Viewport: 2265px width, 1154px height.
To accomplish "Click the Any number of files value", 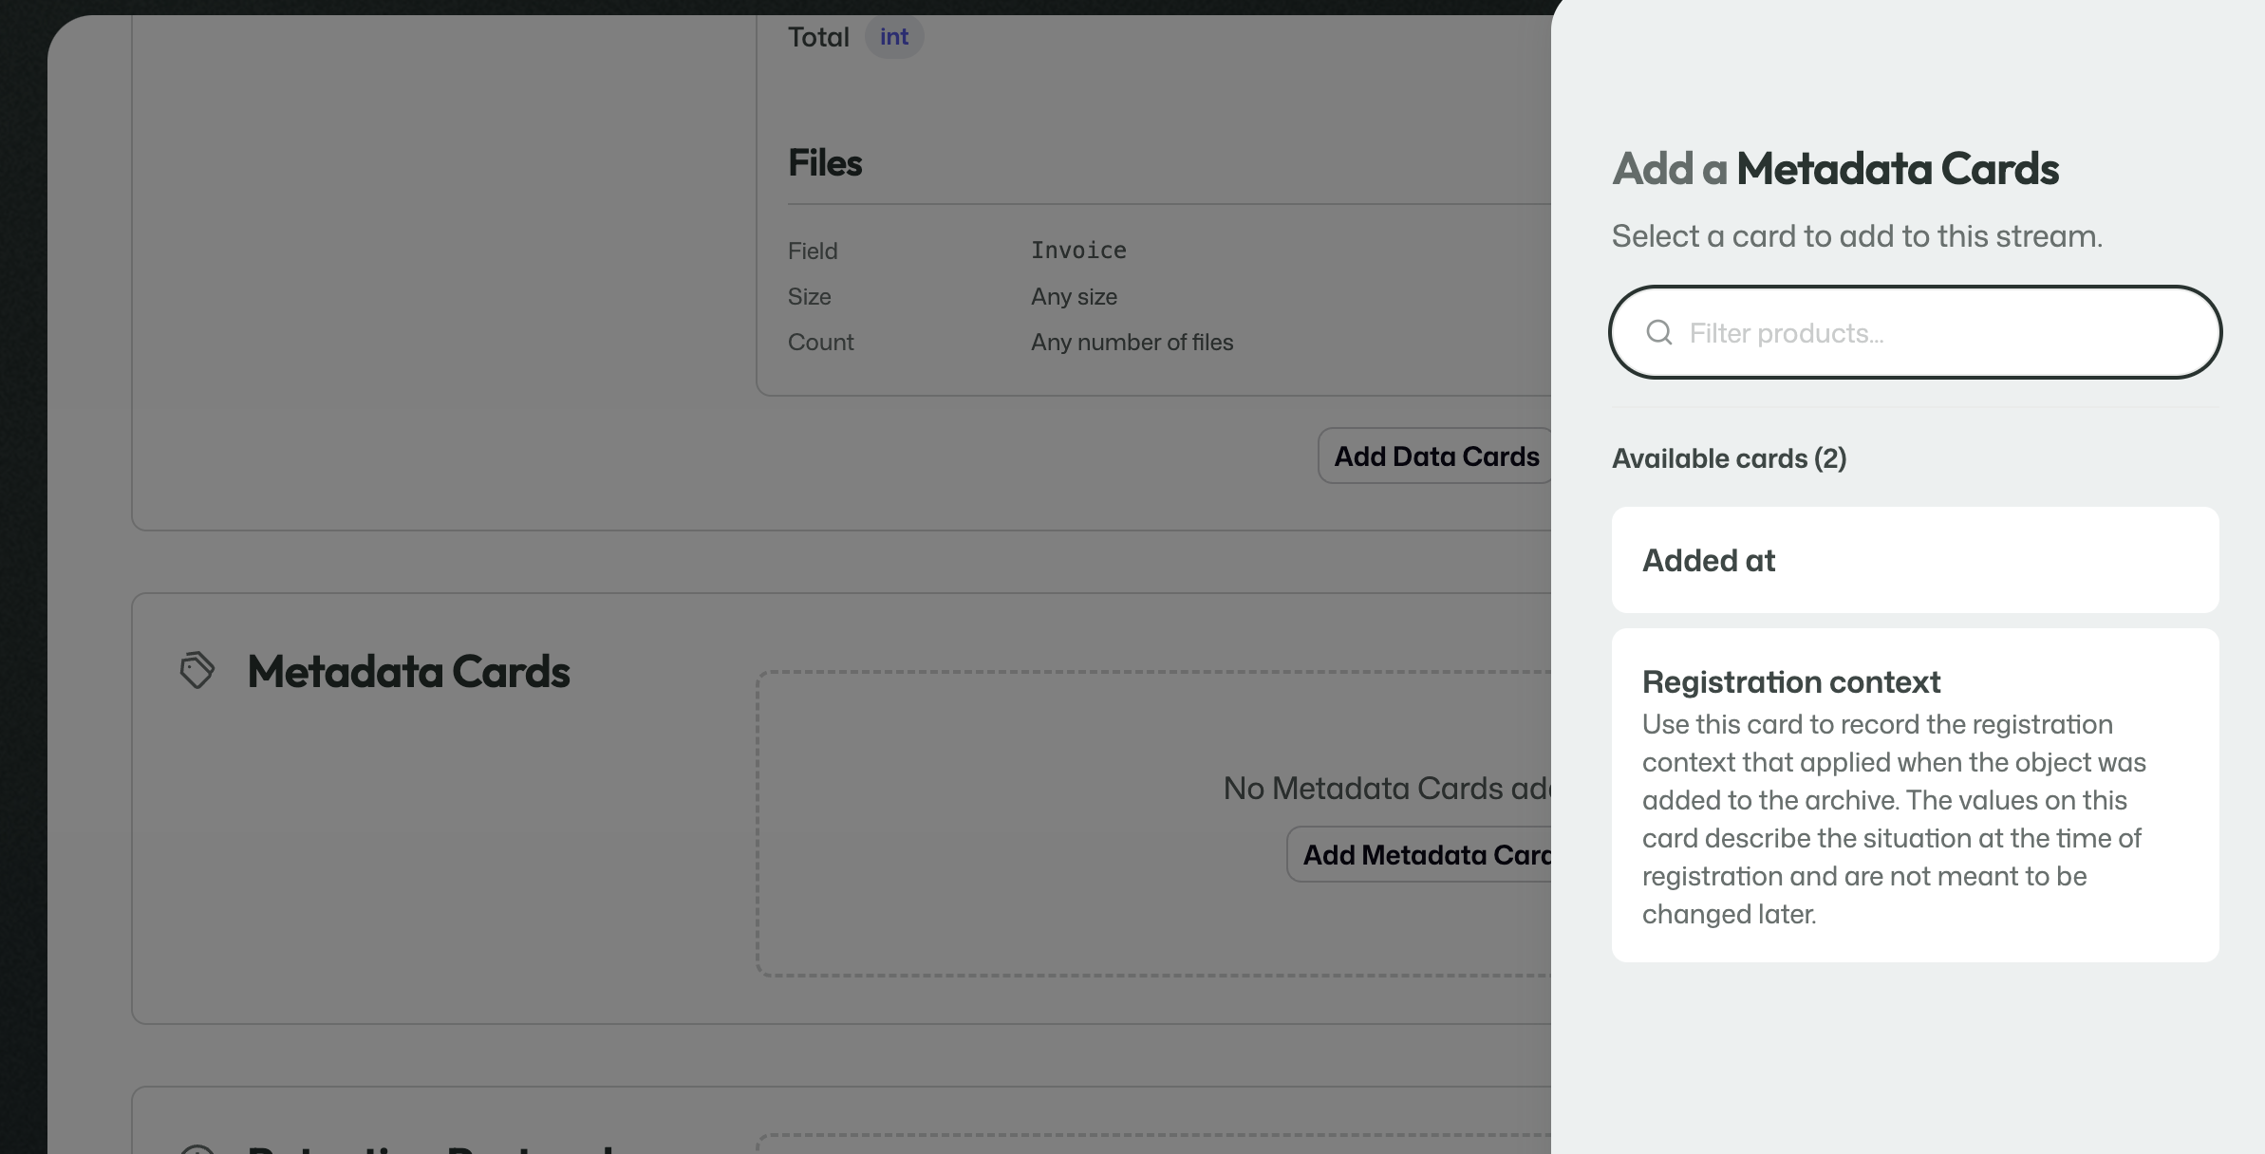I will 1132,343.
